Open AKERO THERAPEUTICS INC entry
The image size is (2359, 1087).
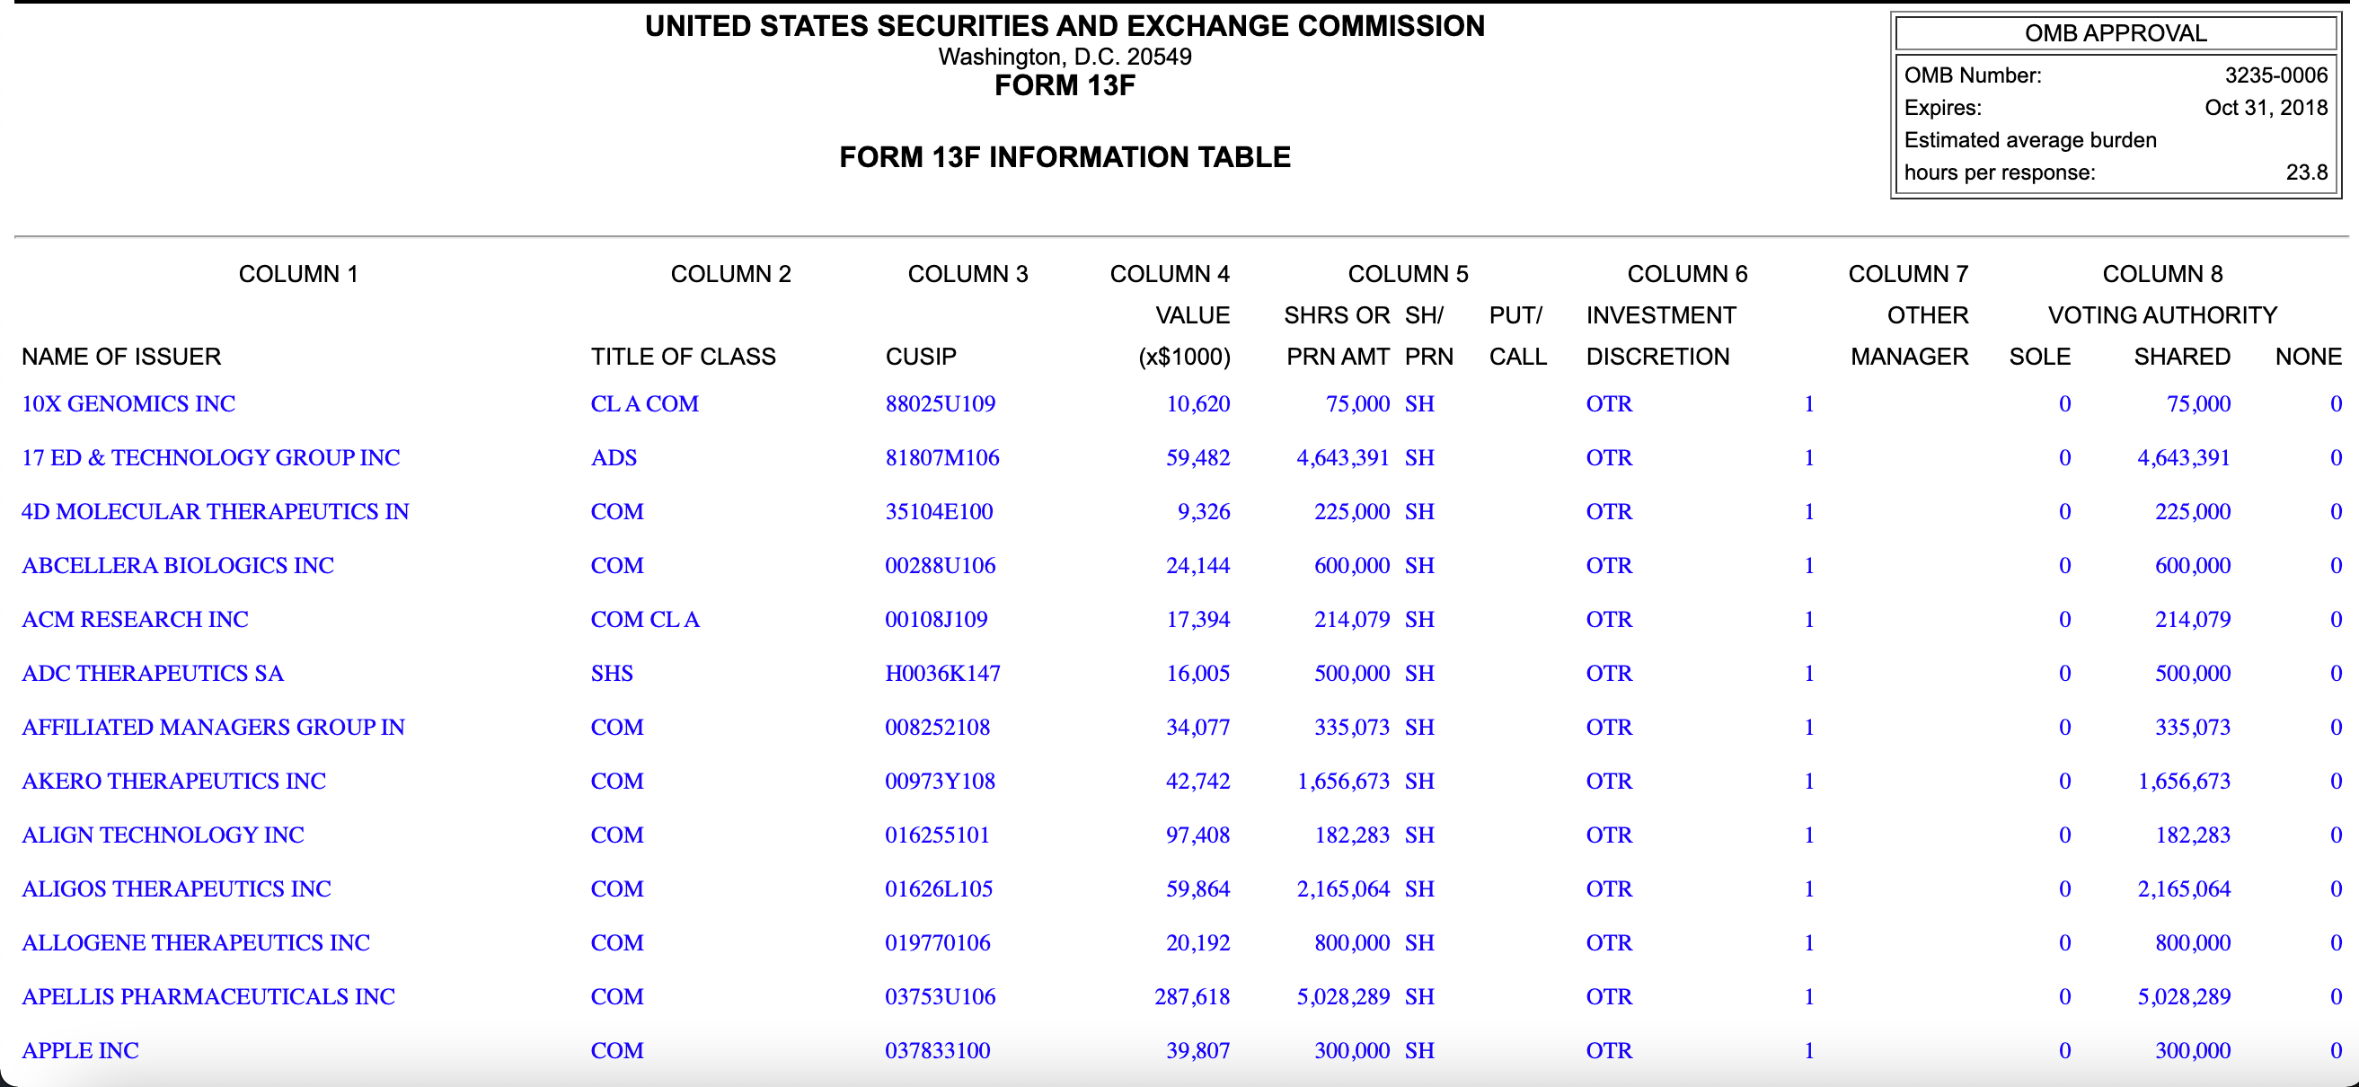coord(174,782)
